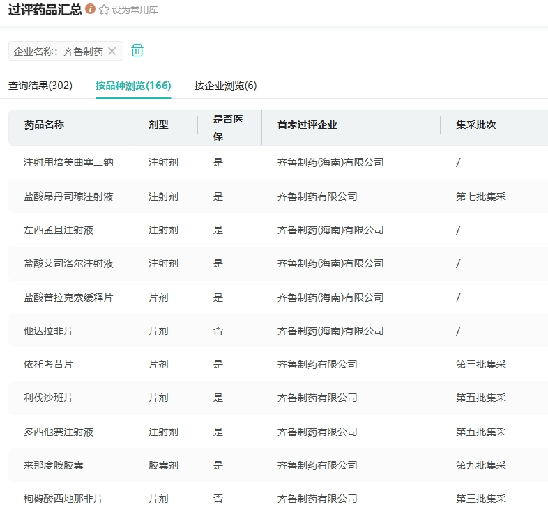Remove the 企业名称：齐鲁制药 filter tag

112,51
